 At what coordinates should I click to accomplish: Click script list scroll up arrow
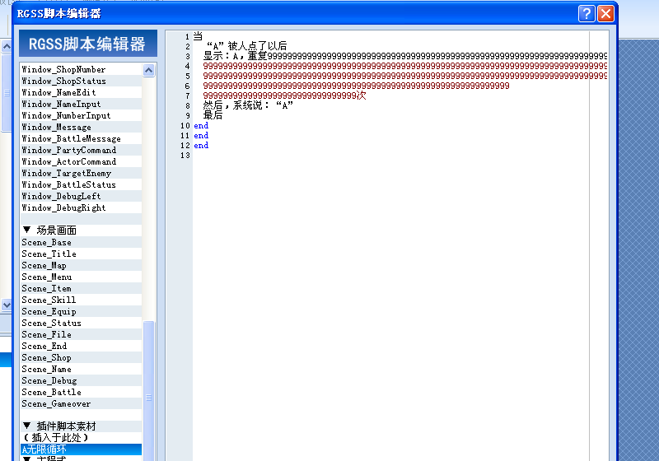pos(148,71)
